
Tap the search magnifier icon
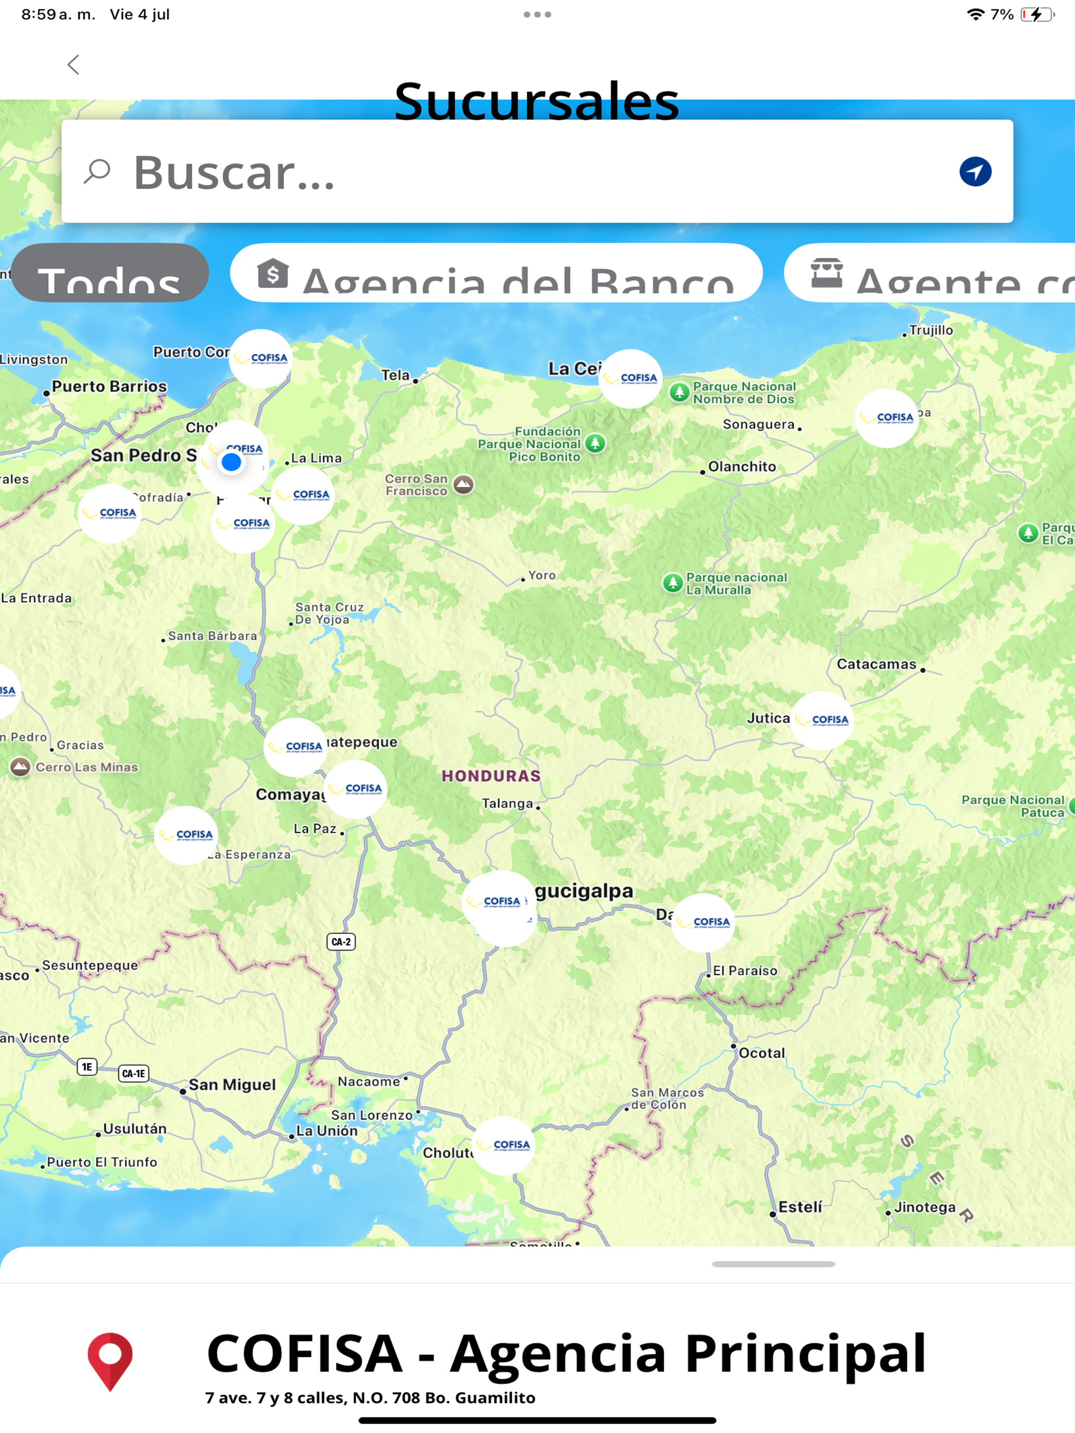[97, 172]
